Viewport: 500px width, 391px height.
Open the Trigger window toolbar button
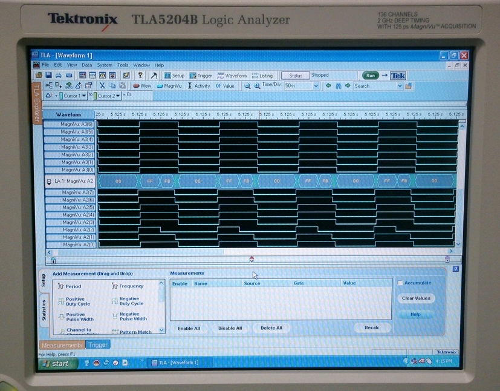[x=201, y=76]
